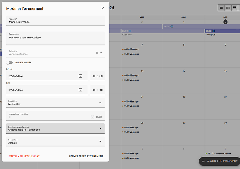The image size is (240, 169).
Task: Expand the Calendrier dropdown arrow
Action: (101, 53)
